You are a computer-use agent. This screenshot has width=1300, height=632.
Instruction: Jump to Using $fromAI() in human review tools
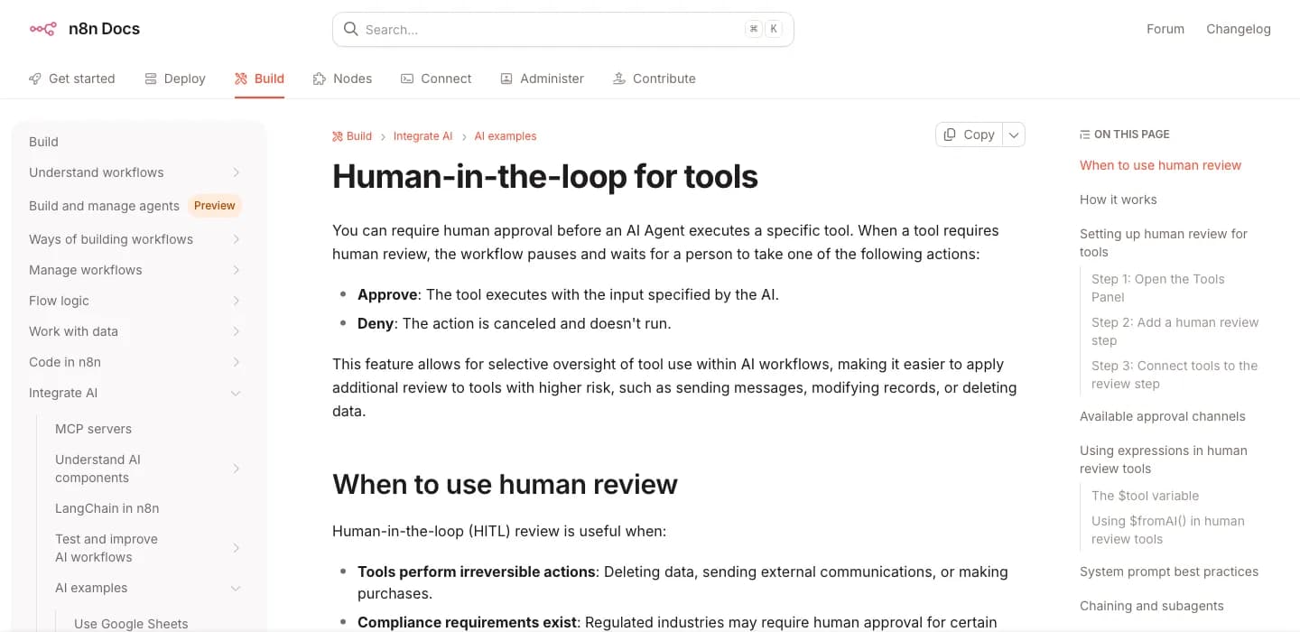pyautogui.click(x=1168, y=530)
